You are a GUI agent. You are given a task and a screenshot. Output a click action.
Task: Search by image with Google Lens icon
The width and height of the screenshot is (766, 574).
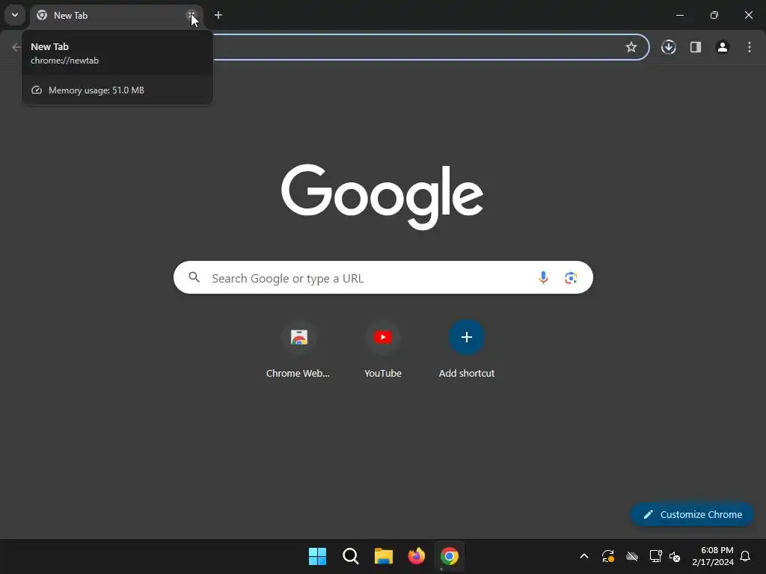coord(571,278)
